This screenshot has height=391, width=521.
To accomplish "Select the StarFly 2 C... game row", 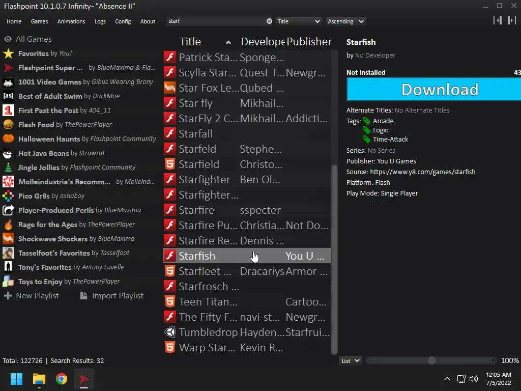I will (247, 118).
